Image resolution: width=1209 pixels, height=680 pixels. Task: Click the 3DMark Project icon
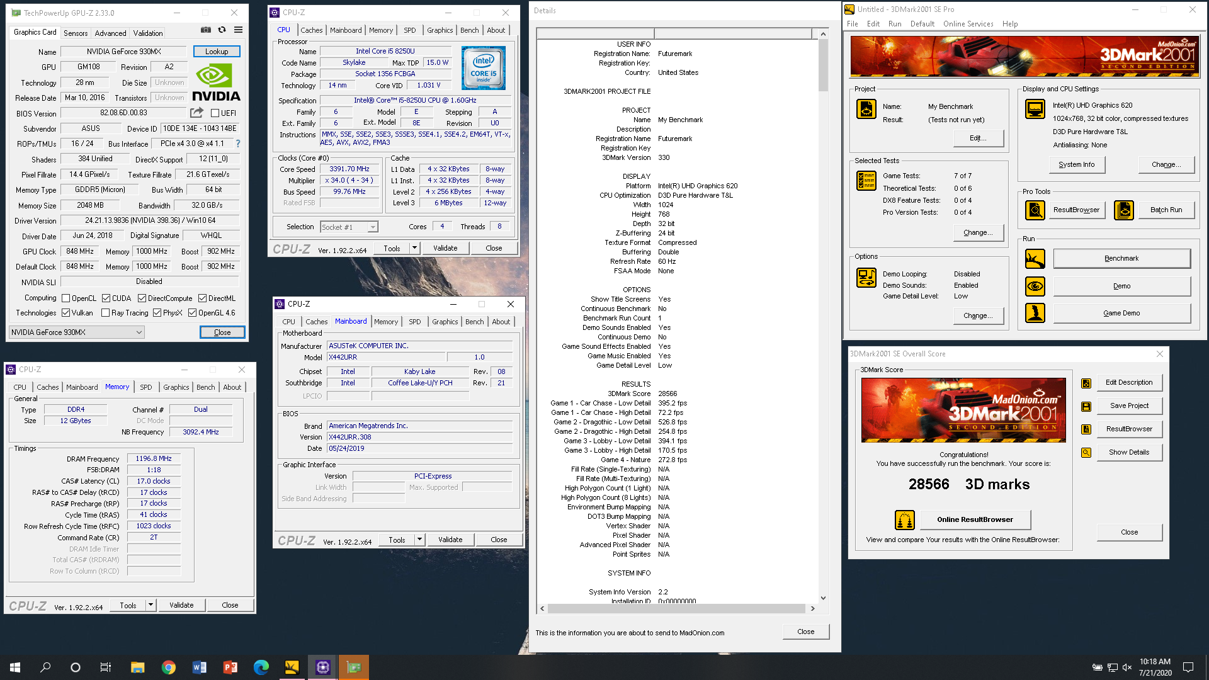[866, 109]
